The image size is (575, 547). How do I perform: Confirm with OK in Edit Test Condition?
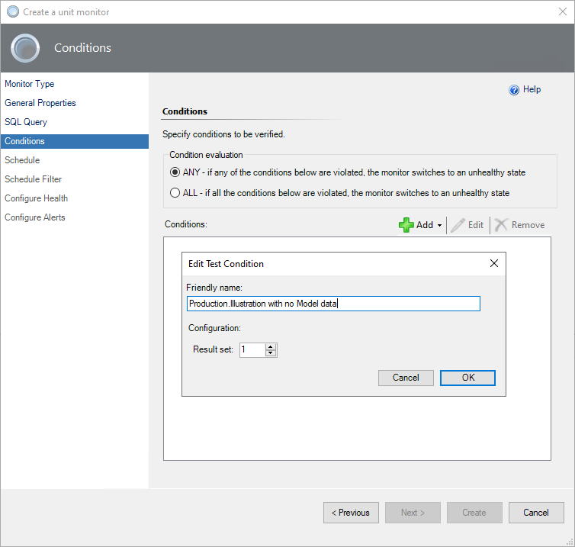point(467,378)
